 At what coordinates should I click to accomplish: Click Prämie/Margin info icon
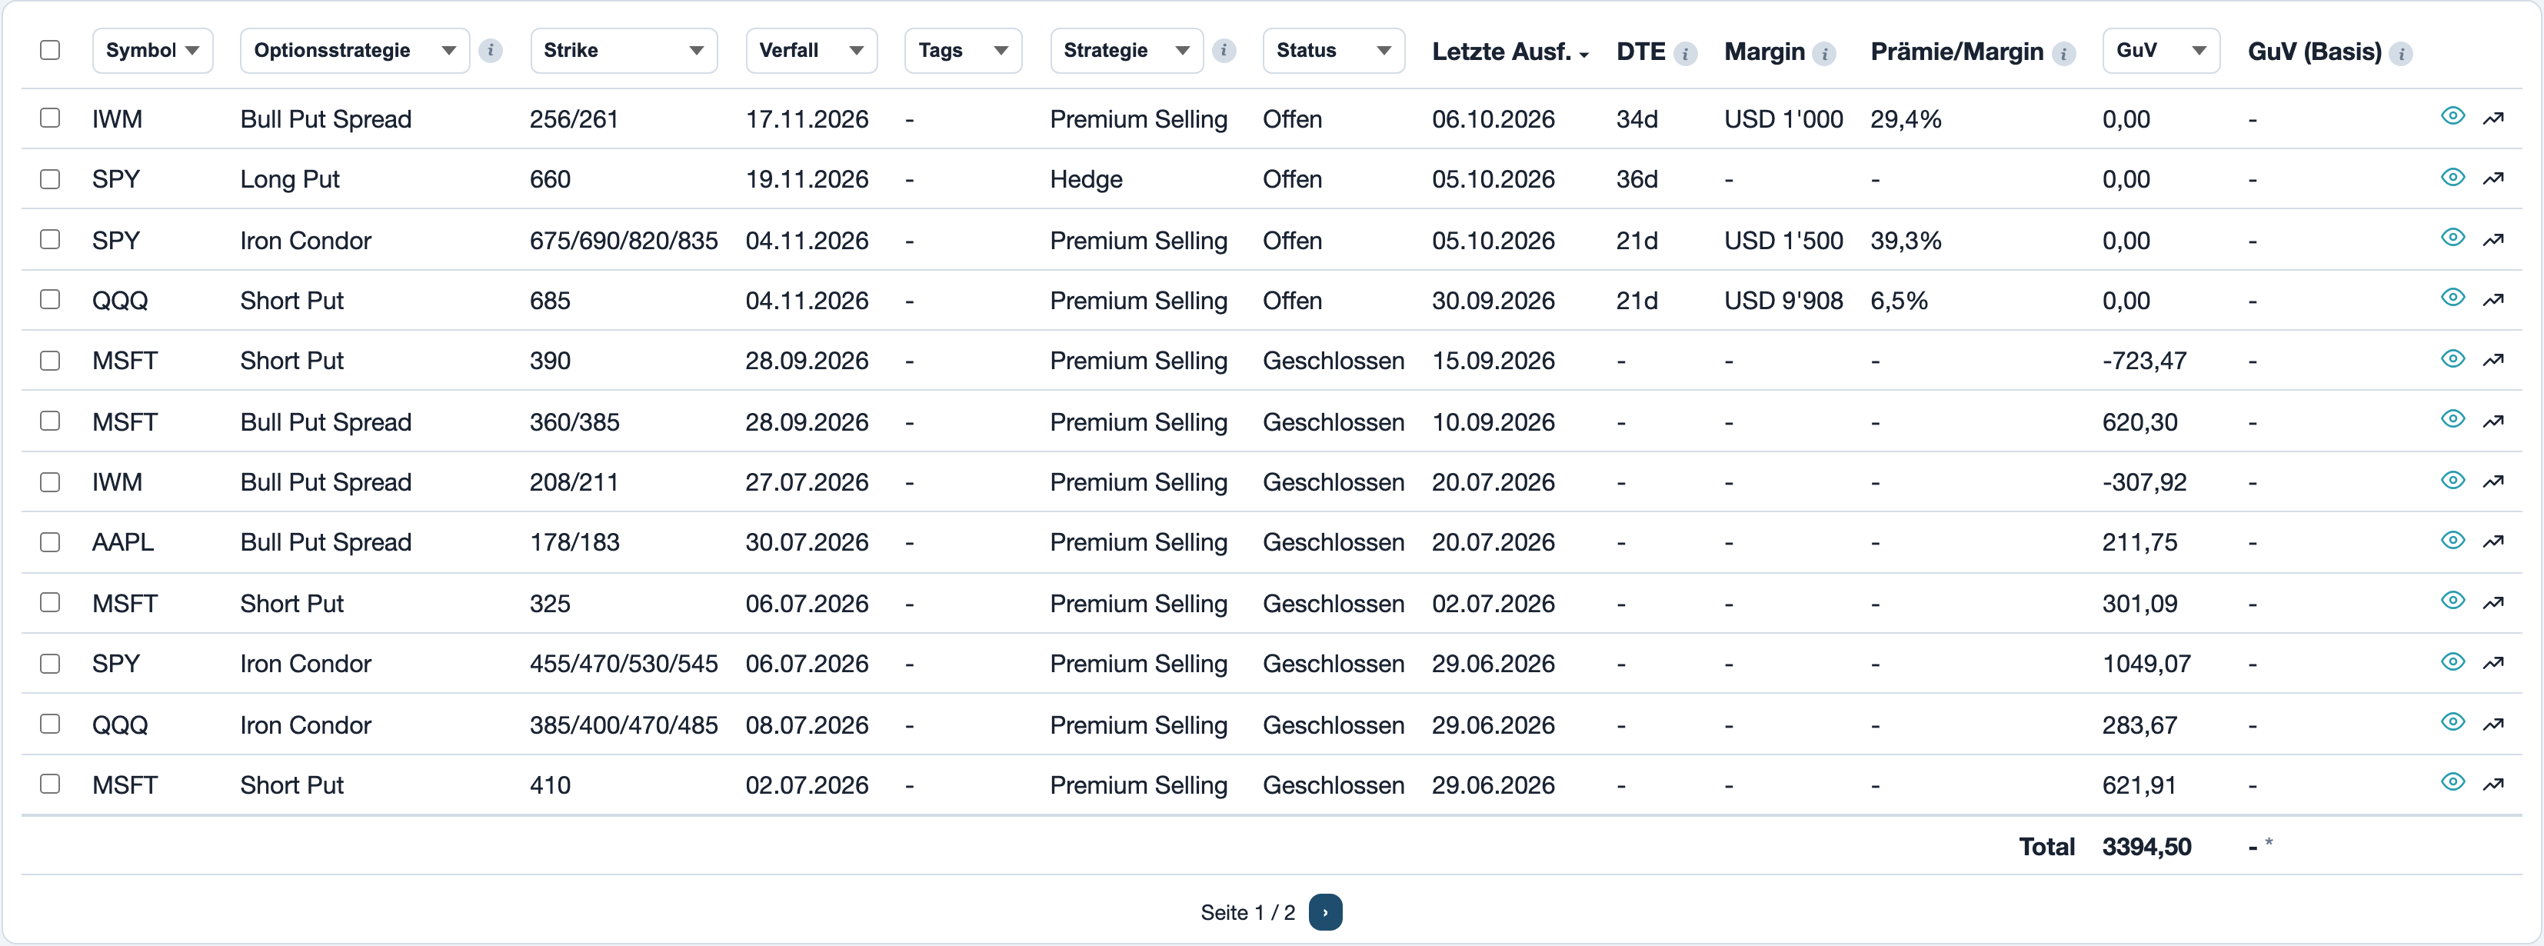[x=2063, y=55]
